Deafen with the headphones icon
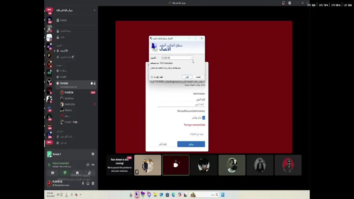354x199 pixels. 88,183
